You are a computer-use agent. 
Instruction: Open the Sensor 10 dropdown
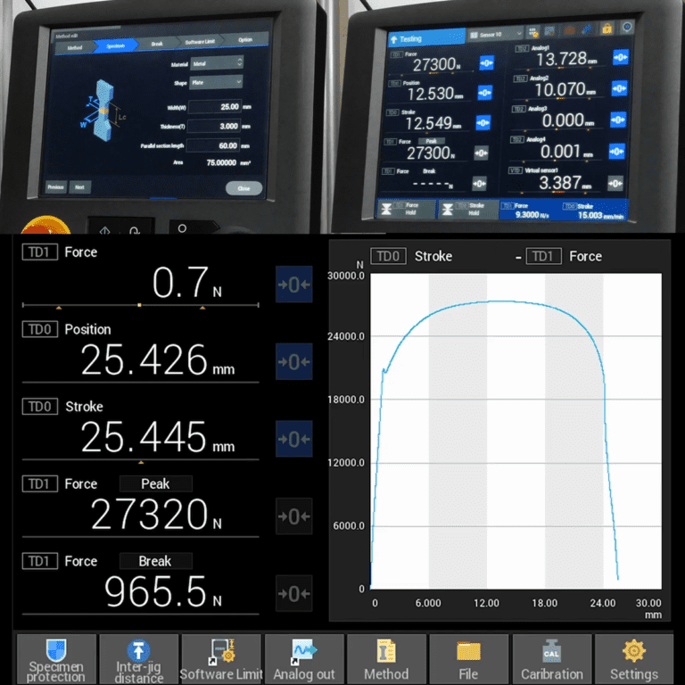496,34
